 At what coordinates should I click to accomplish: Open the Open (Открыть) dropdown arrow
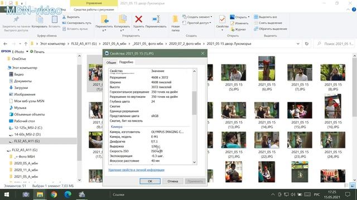click(x=249, y=17)
